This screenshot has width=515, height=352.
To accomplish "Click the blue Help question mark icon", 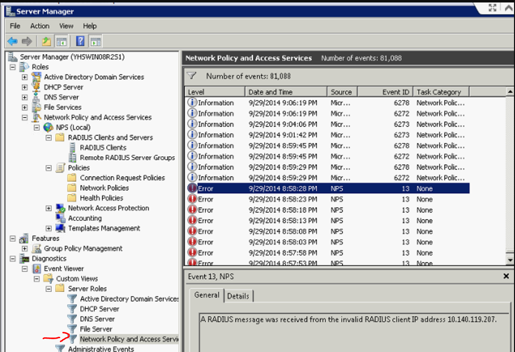I will [80, 41].
